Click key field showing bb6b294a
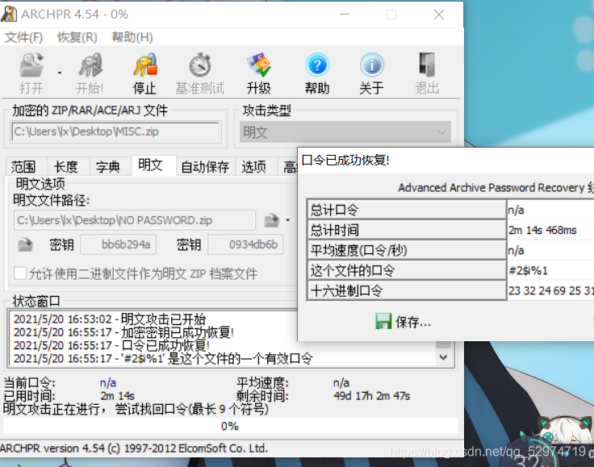The height and width of the screenshot is (467, 594). coord(118,244)
